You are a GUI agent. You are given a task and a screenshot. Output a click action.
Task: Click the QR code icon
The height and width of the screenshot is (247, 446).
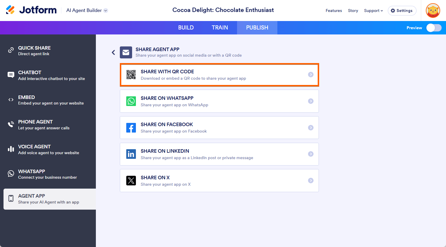(131, 75)
